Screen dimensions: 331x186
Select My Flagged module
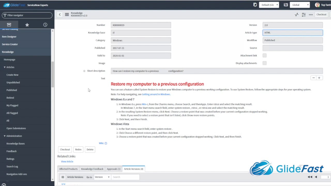[12, 105]
